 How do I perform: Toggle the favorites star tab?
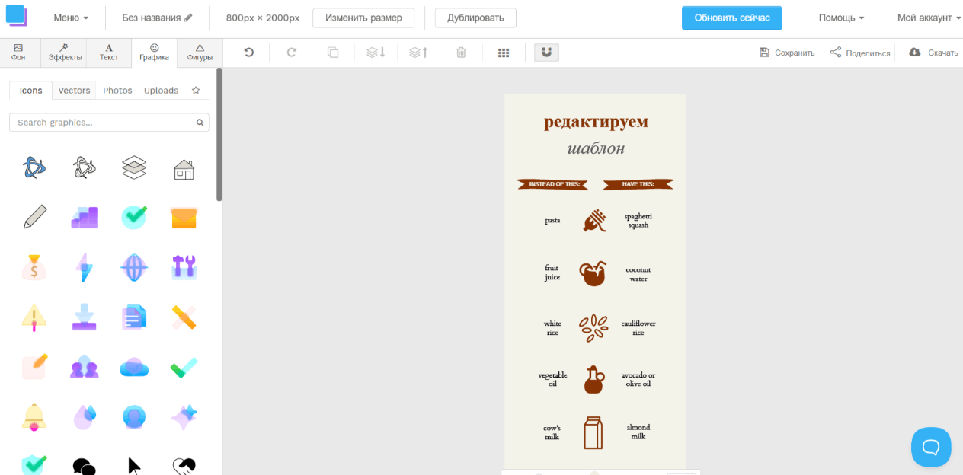pyautogui.click(x=196, y=90)
